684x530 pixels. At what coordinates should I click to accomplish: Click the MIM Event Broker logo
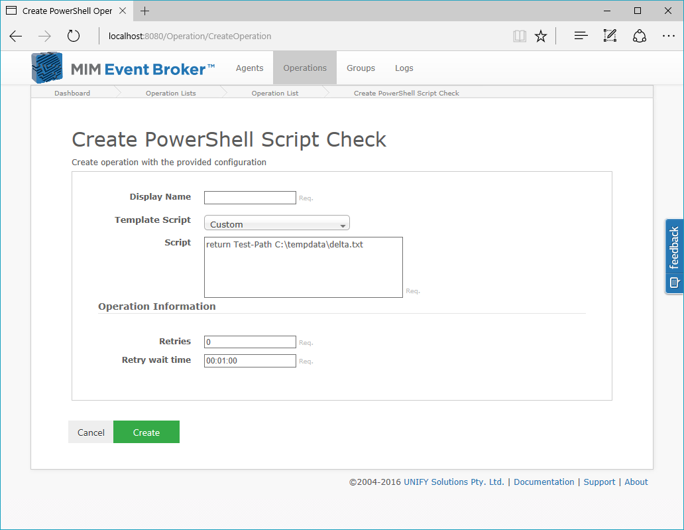tap(123, 68)
